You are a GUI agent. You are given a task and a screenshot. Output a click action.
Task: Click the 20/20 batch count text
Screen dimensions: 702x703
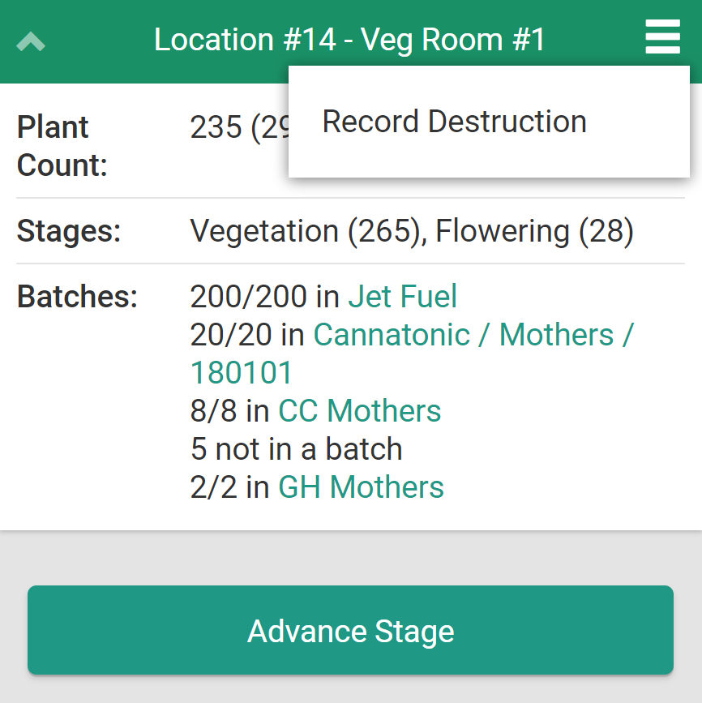point(233,335)
